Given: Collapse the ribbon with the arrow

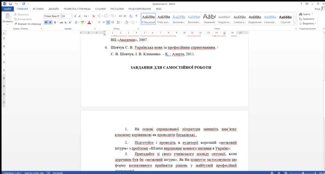Looking at the screenshot, I should coord(323,28).
